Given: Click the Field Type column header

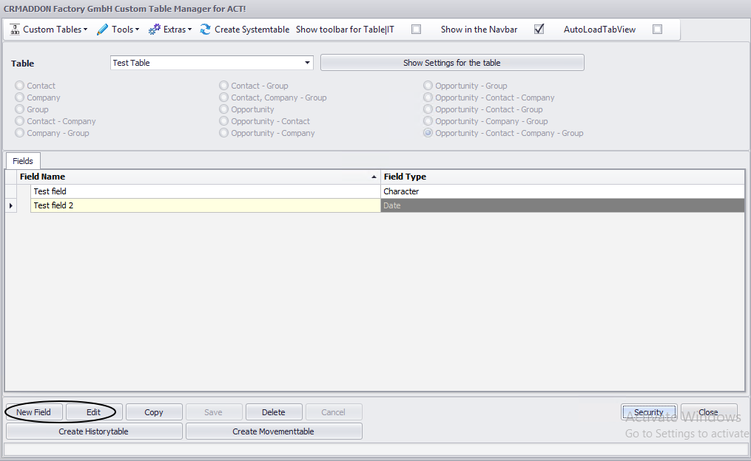Looking at the screenshot, I should [563, 177].
